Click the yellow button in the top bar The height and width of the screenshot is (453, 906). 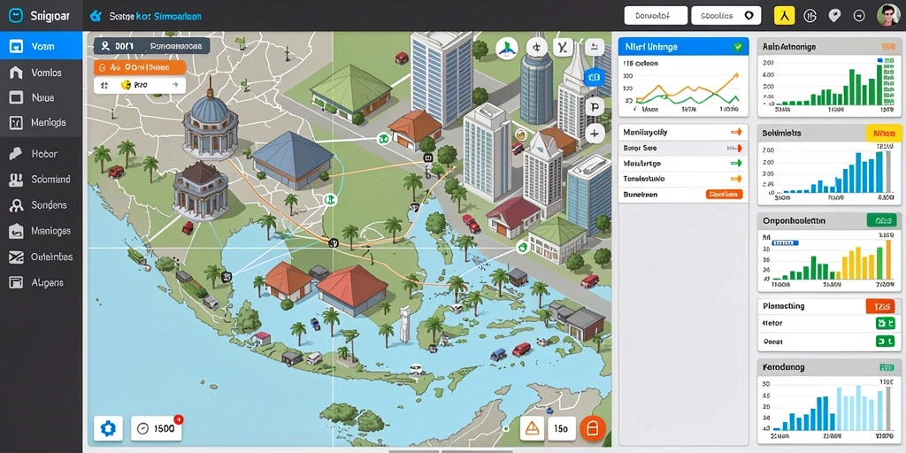point(784,16)
